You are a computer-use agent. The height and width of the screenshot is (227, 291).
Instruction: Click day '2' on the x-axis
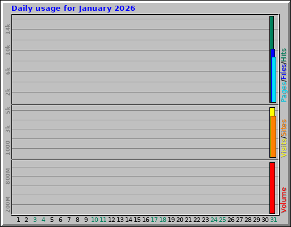[26, 220]
